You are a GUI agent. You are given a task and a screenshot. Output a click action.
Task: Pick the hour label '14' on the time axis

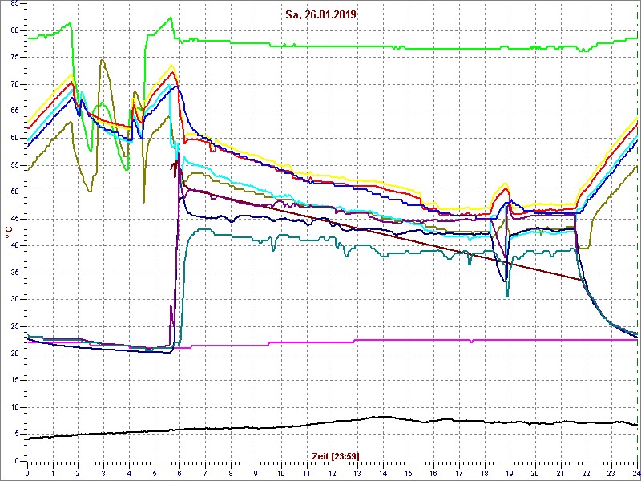383,473
